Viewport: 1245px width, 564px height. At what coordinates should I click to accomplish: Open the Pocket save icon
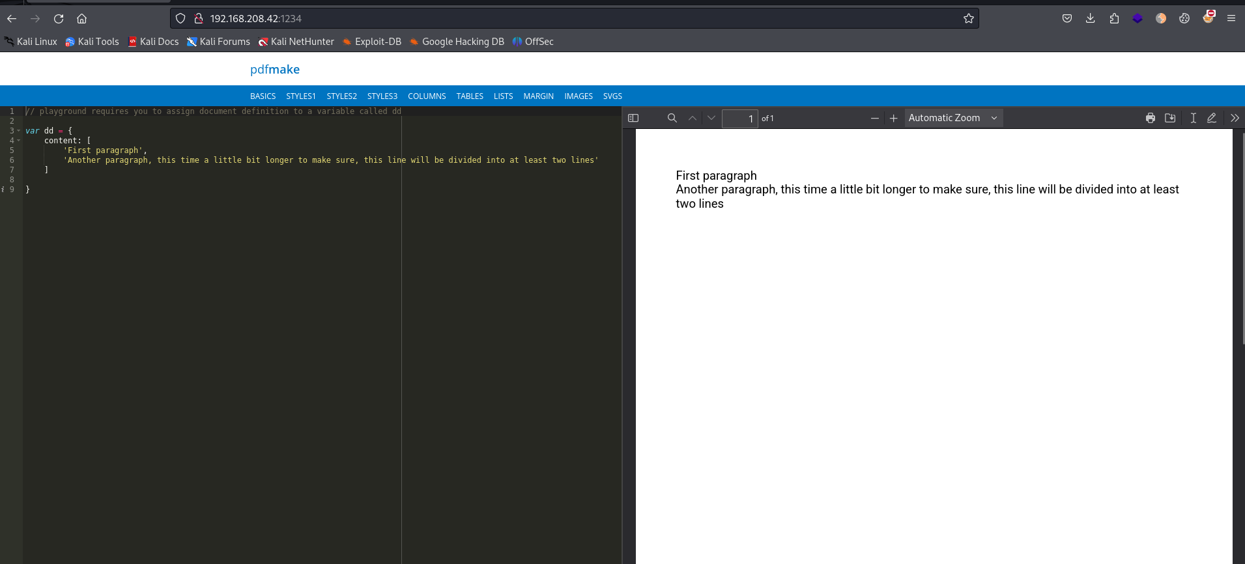pyautogui.click(x=1067, y=18)
